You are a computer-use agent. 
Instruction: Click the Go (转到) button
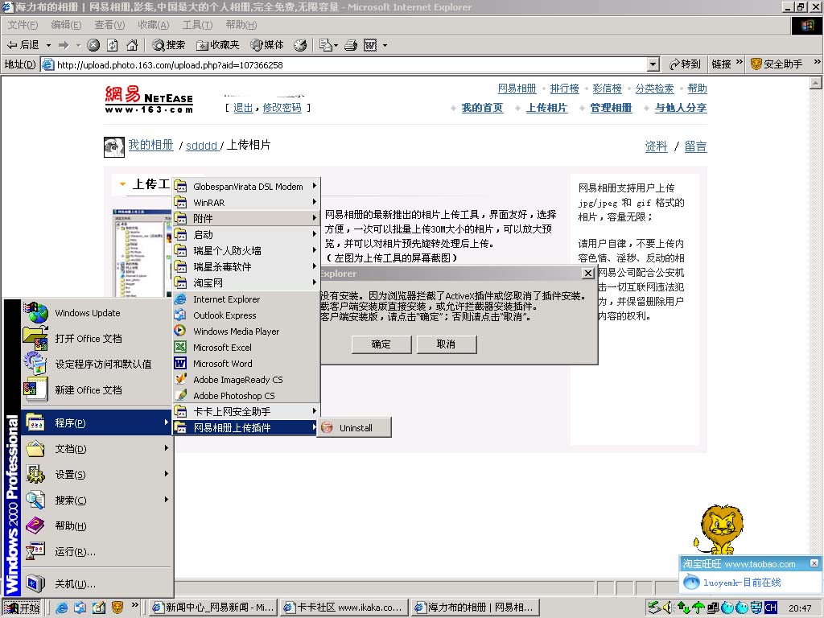[685, 64]
